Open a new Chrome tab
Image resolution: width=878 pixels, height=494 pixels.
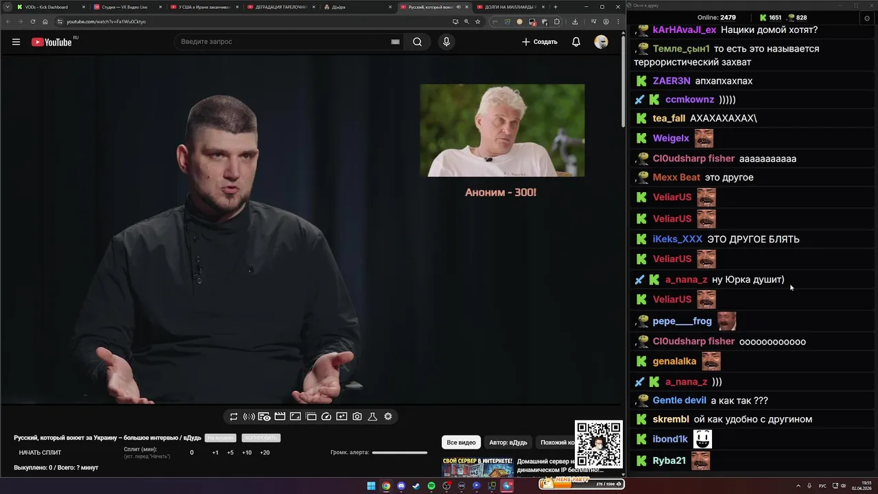pyautogui.click(x=556, y=7)
